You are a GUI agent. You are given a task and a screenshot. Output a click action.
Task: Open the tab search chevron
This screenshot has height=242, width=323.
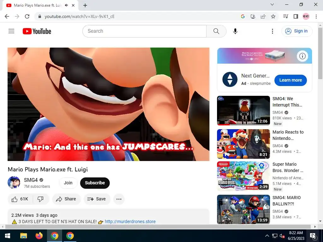tap(272, 4)
